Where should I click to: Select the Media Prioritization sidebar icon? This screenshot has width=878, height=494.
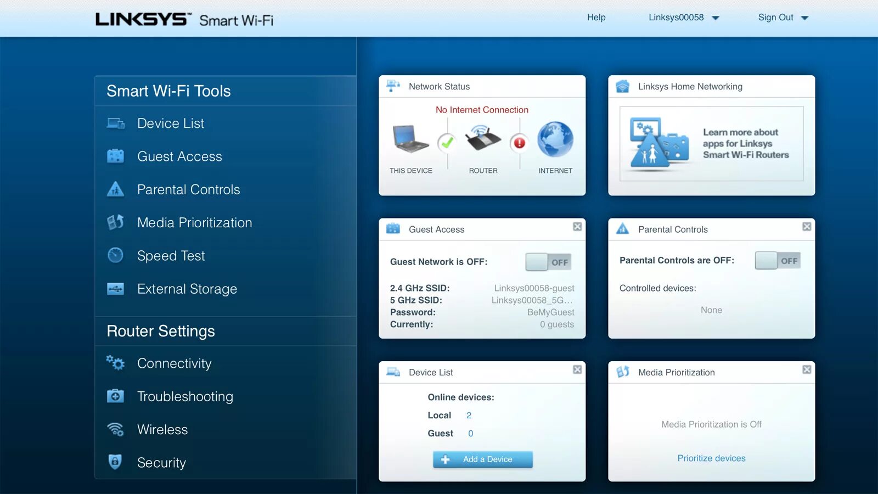click(x=115, y=222)
